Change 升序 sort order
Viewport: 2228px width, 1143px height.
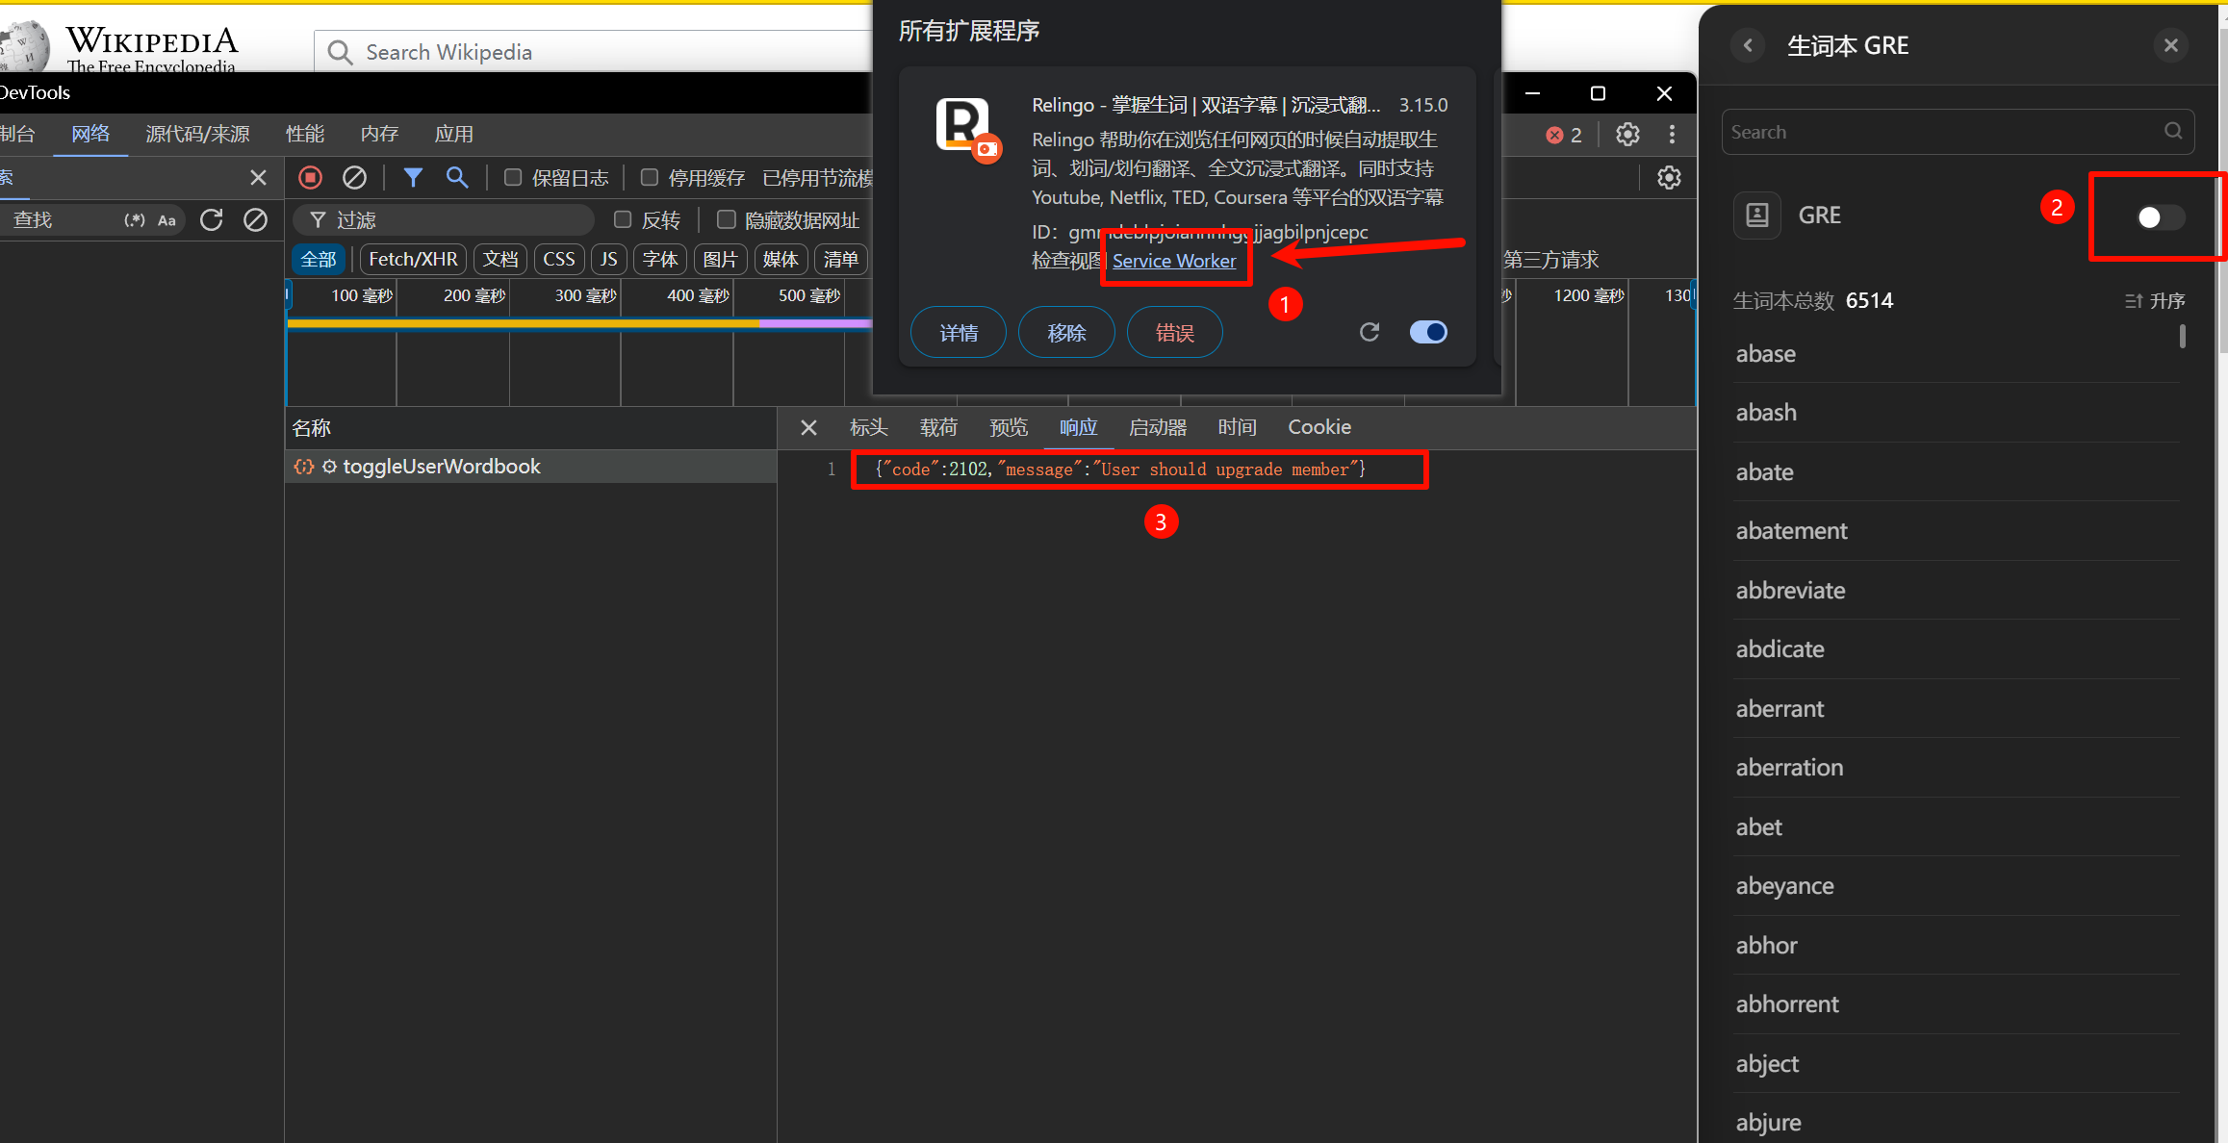click(2155, 300)
